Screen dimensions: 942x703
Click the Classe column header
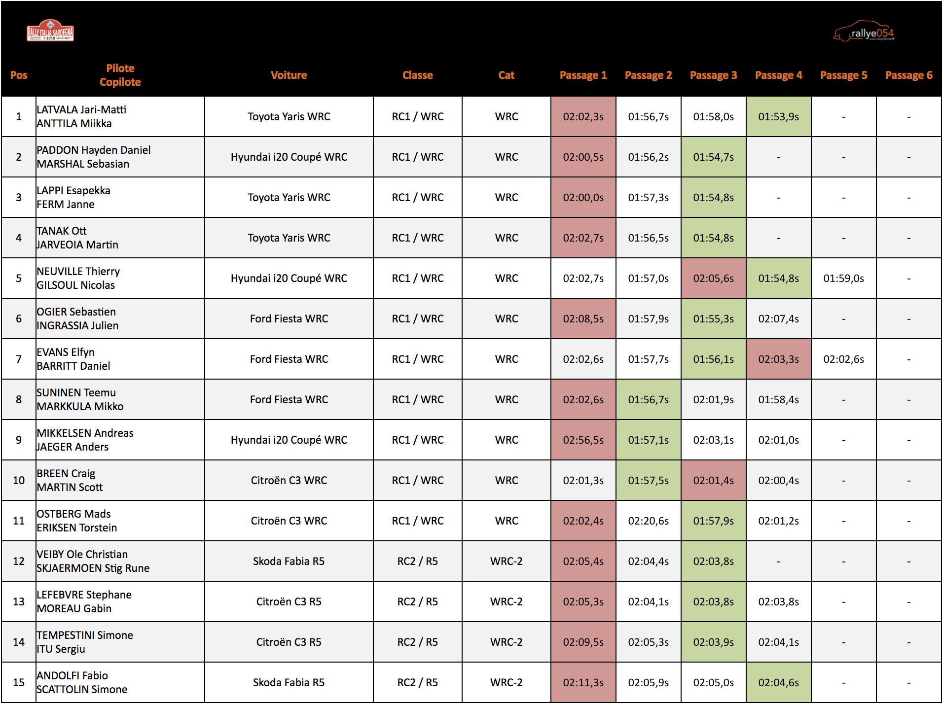417,75
